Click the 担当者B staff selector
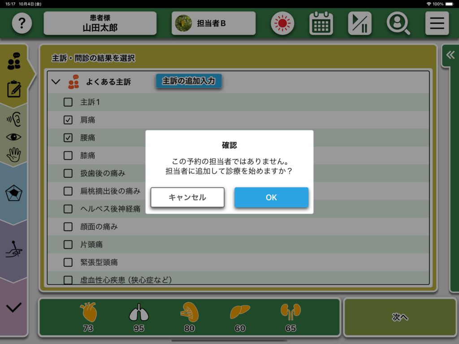Viewport: 459px width, 344px height. (213, 23)
